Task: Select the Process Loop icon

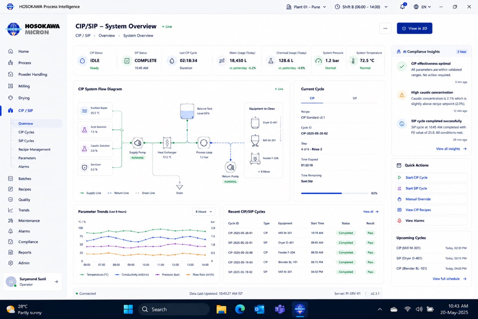Action: pos(204,143)
